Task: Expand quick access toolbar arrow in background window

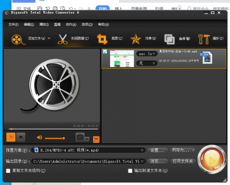Action: pos(89,9)
